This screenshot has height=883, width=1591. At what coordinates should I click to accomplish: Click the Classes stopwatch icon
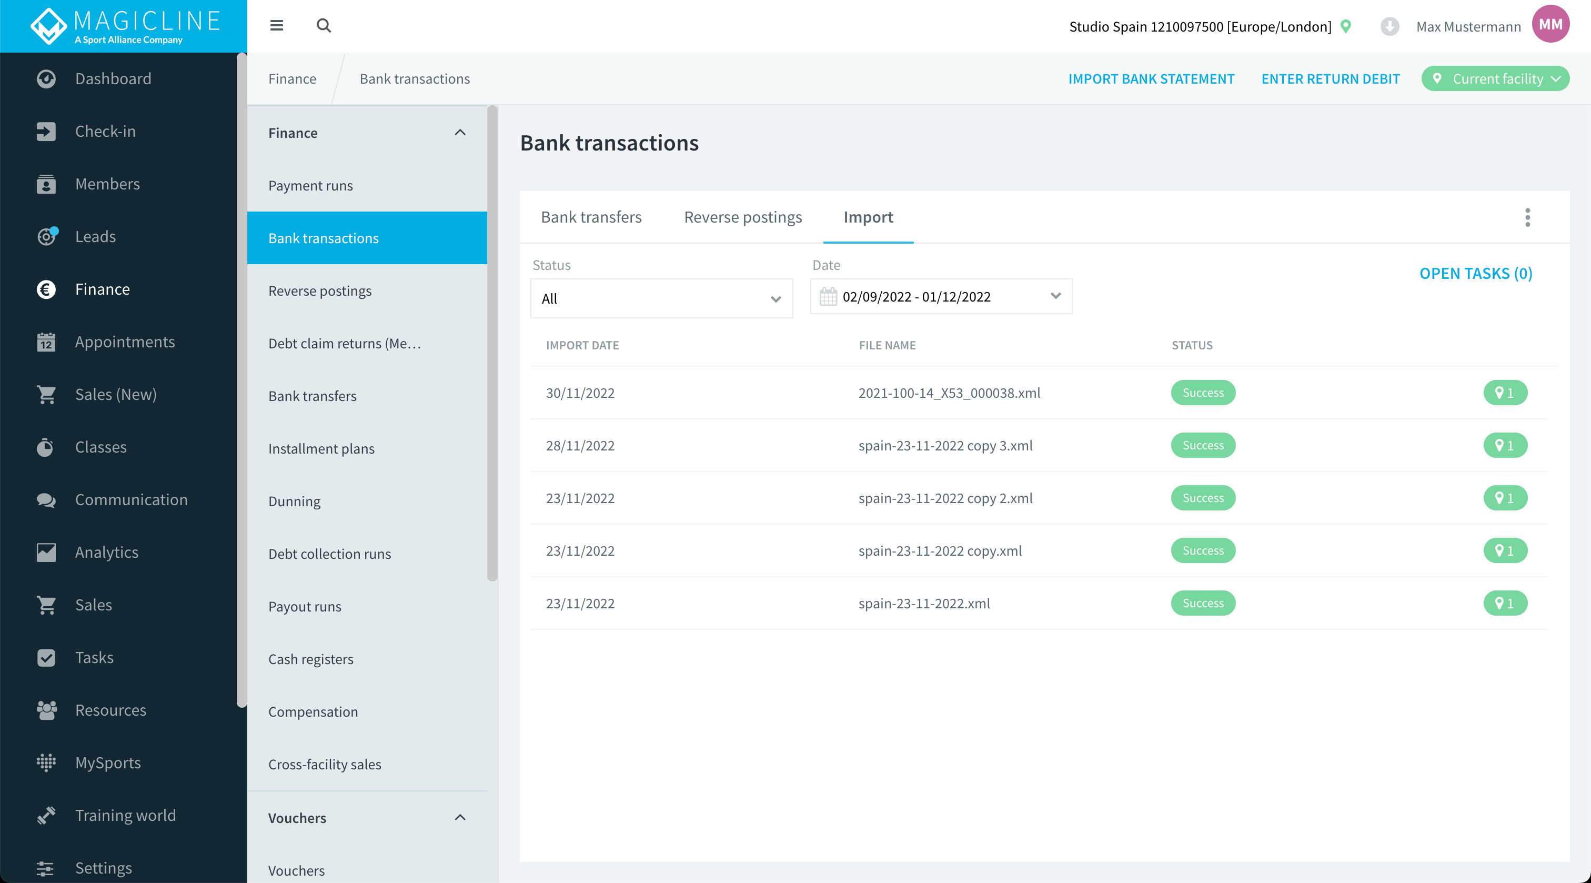click(45, 447)
